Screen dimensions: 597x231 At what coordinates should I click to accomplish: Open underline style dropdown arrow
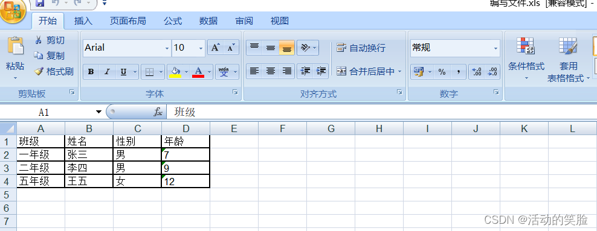click(x=135, y=72)
